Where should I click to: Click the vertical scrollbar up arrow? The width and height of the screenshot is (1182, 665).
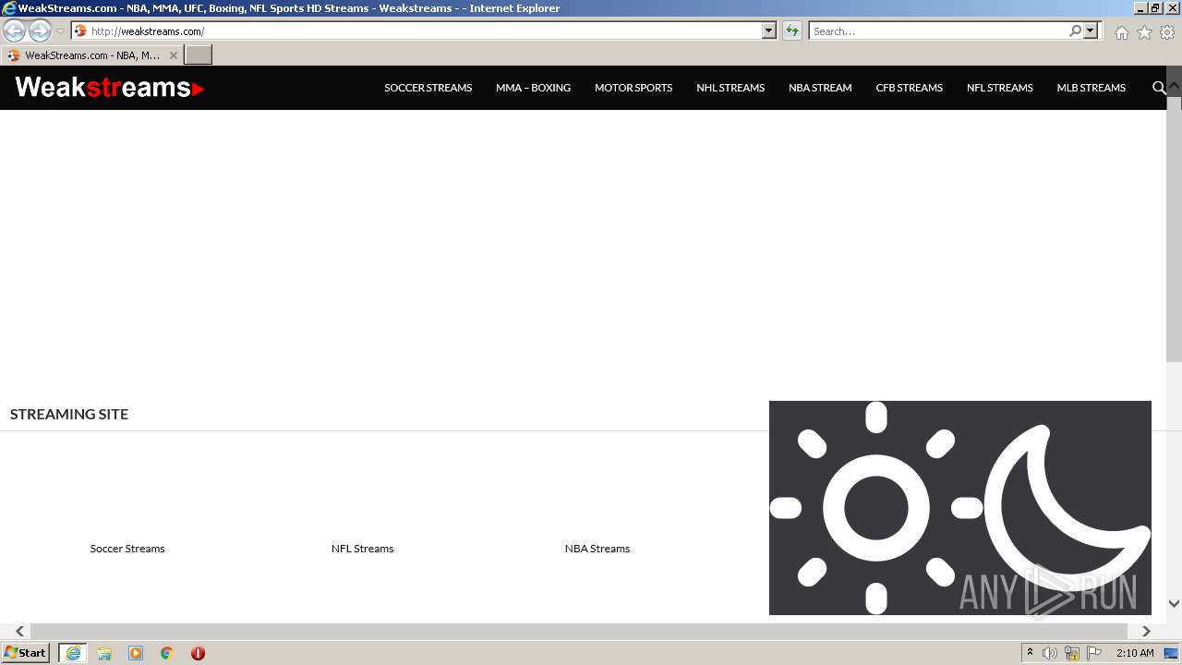[1174, 86]
